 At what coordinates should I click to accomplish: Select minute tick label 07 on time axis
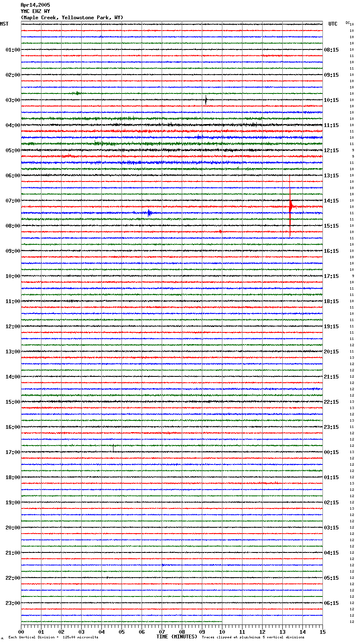pyautogui.click(x=162, y=632)
